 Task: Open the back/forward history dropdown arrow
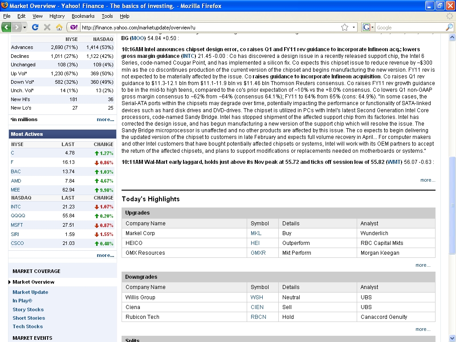coord(25,27)
